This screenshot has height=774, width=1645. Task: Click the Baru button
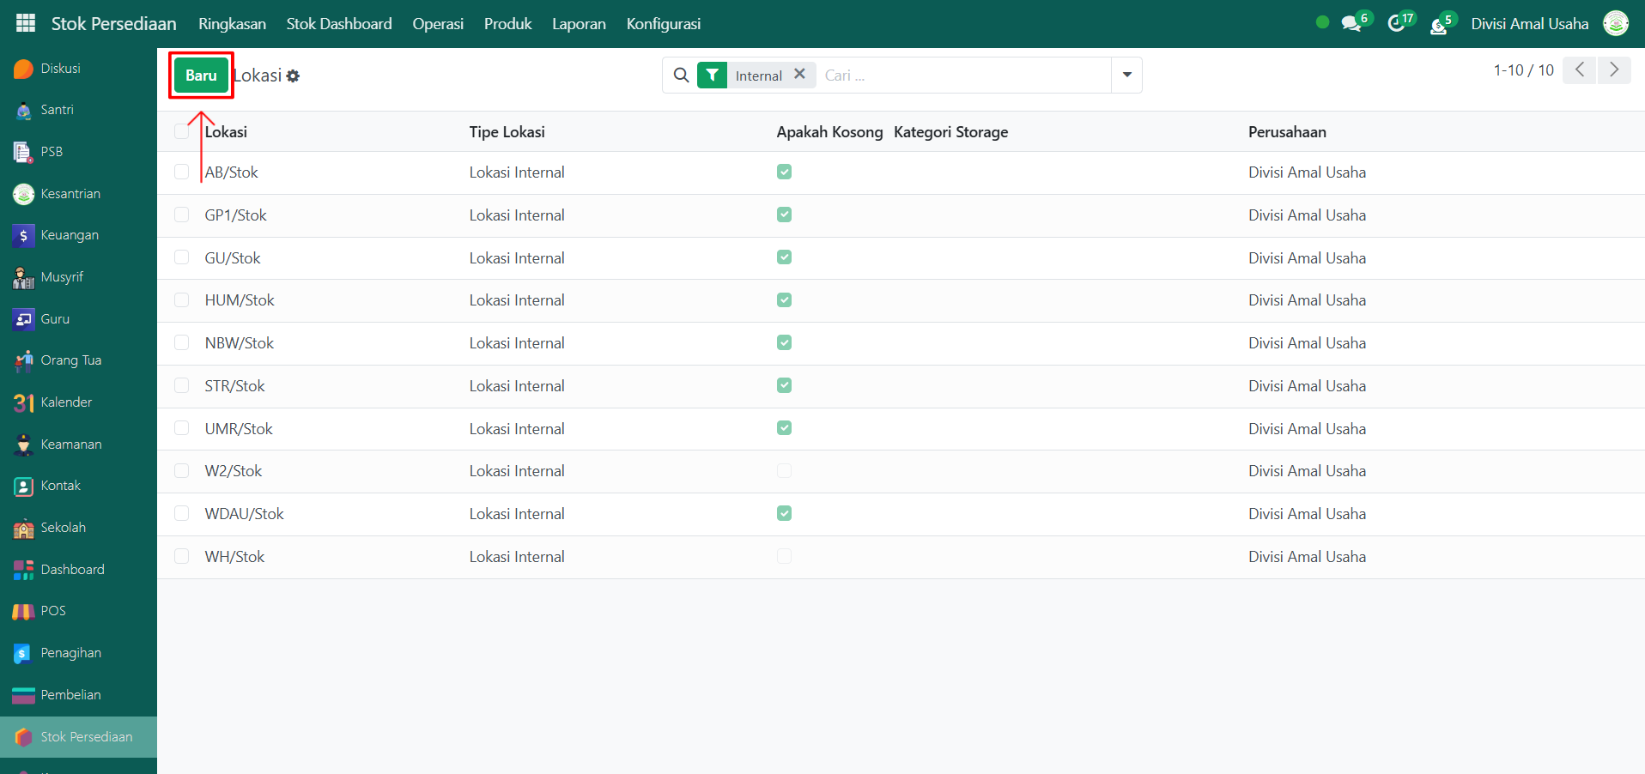(201, 76)
